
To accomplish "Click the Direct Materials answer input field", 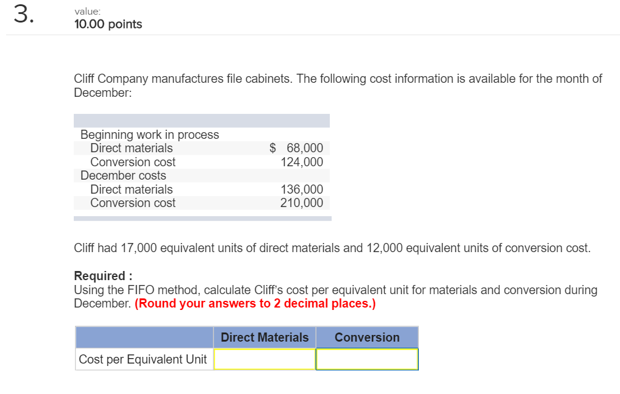I will pyautogui.click(x=265, y=359).
